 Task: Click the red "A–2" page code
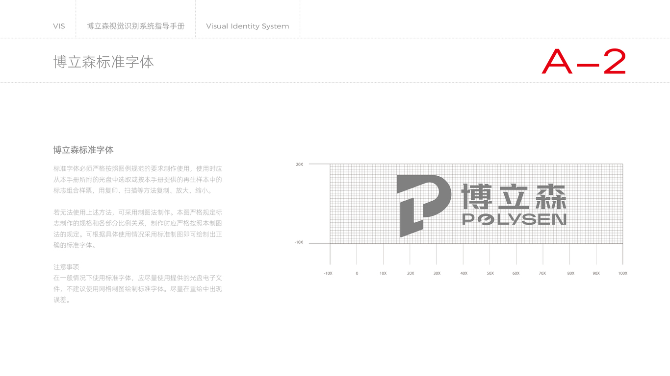click(x=584, y=61)
